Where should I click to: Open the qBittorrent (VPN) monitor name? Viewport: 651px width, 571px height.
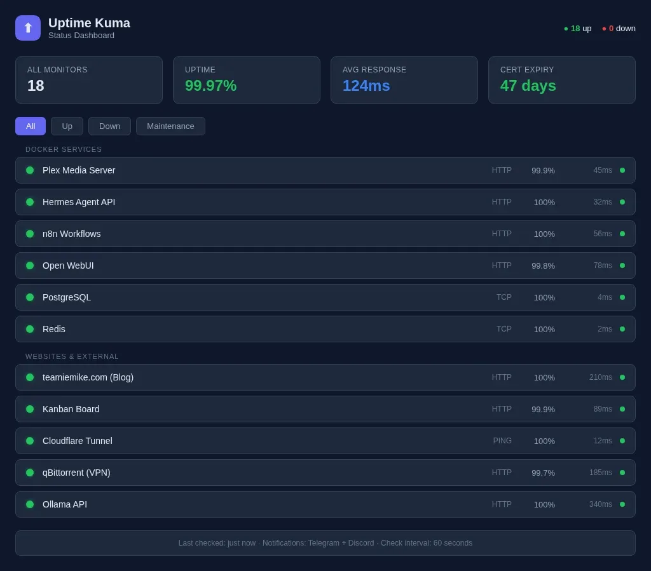[x=76, y=473]
